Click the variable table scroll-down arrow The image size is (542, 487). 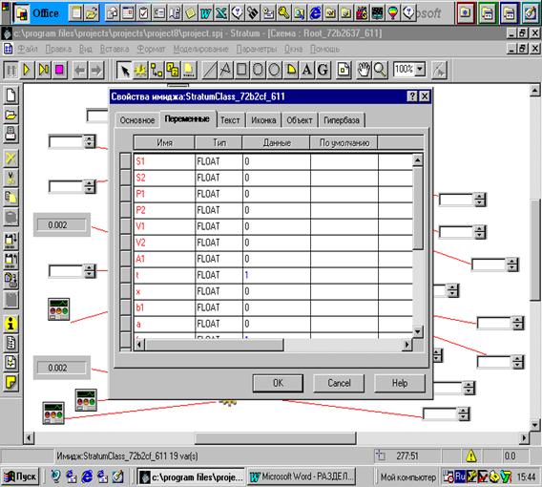(418, 332)
